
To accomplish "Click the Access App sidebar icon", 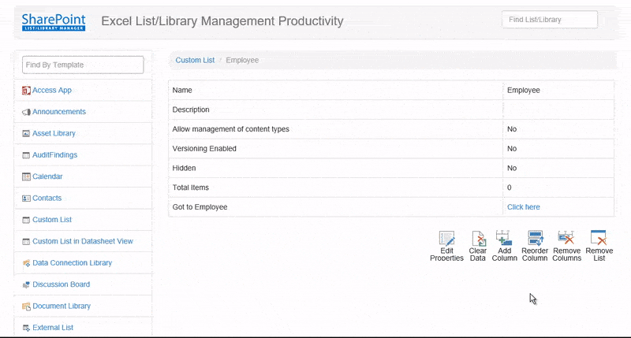I will (26, 91).
